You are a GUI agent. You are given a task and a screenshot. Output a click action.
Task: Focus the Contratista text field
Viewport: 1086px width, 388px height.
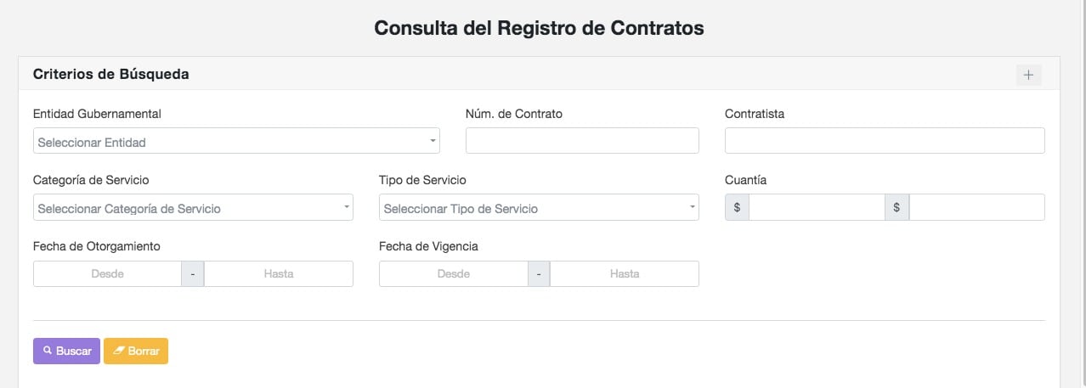tap(885, 141)
